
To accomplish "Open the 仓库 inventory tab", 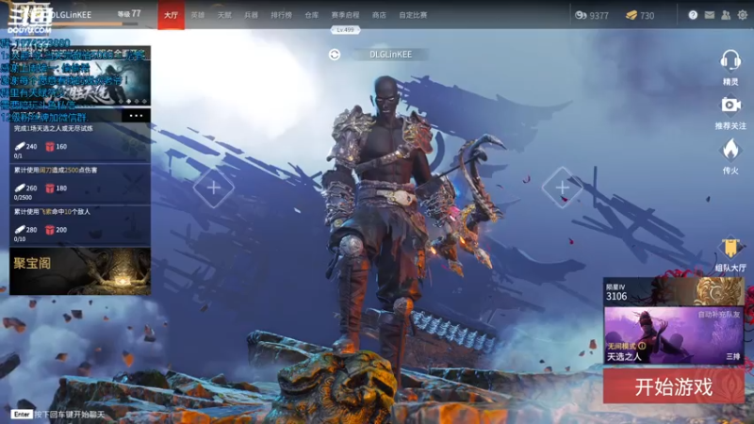I will click(312, 15).
